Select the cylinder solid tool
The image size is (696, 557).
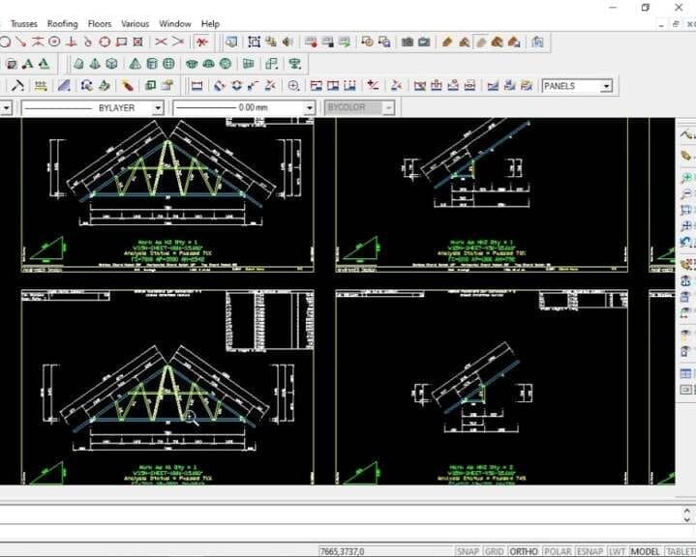153,64
